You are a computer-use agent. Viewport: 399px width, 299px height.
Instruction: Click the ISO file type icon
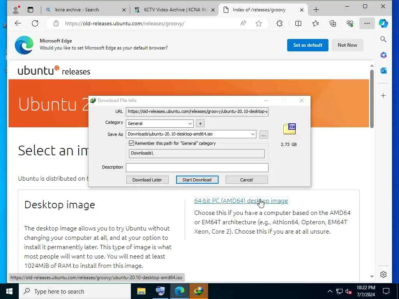pos(290,128)
